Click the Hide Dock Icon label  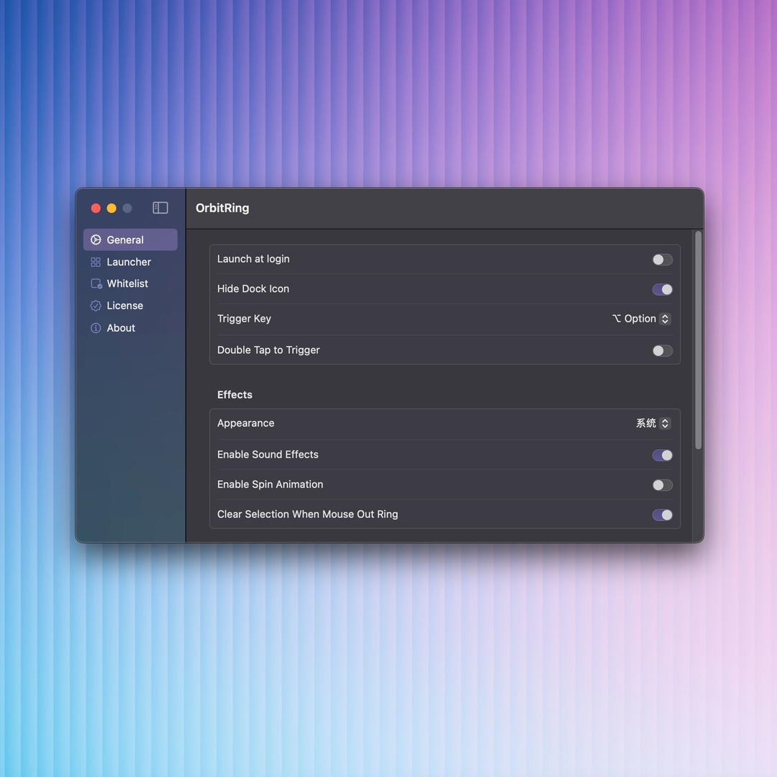pyautogui.click(x=253, y=289)
